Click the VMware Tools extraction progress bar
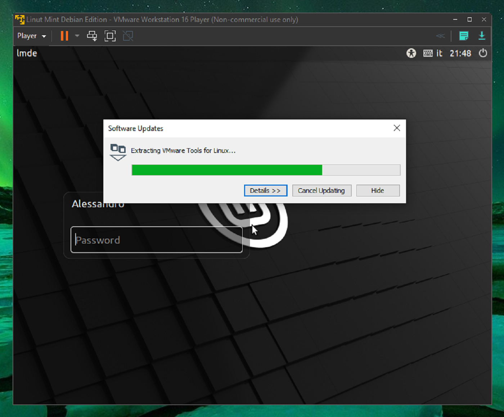Viewport: 504px width, 417px height. [x=265, y=170]
